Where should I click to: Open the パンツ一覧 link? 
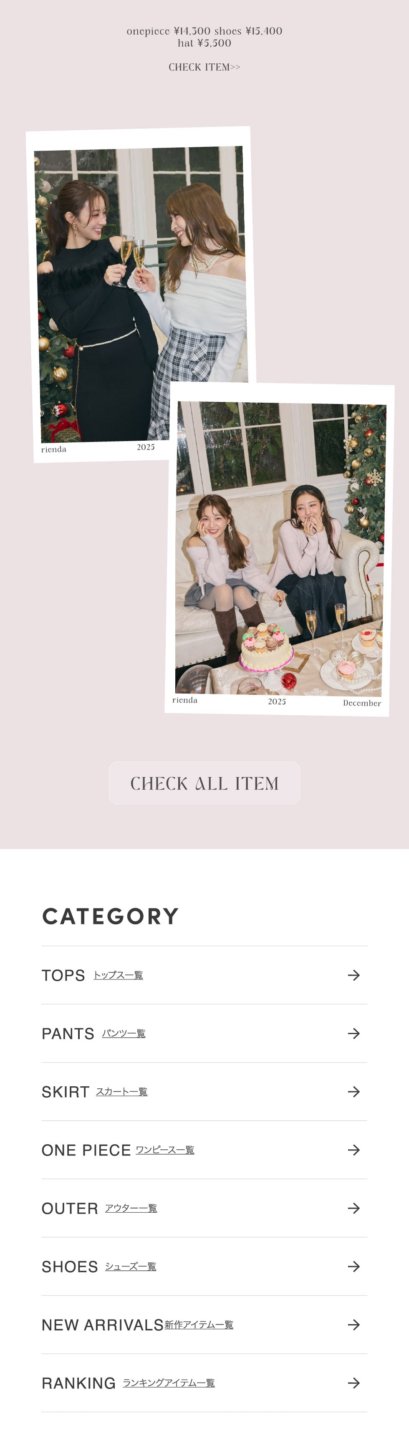pyautogui.click(x=124, y=1034)
